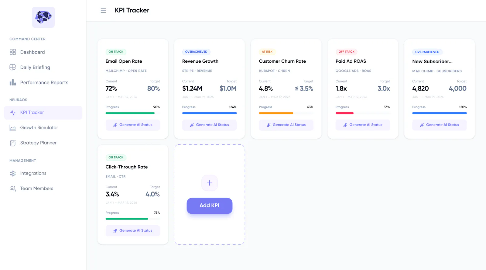This screenshot has height=270, width=486.
Task: Click the Customer Churn Rate title
Action: (x=282, y=61)
